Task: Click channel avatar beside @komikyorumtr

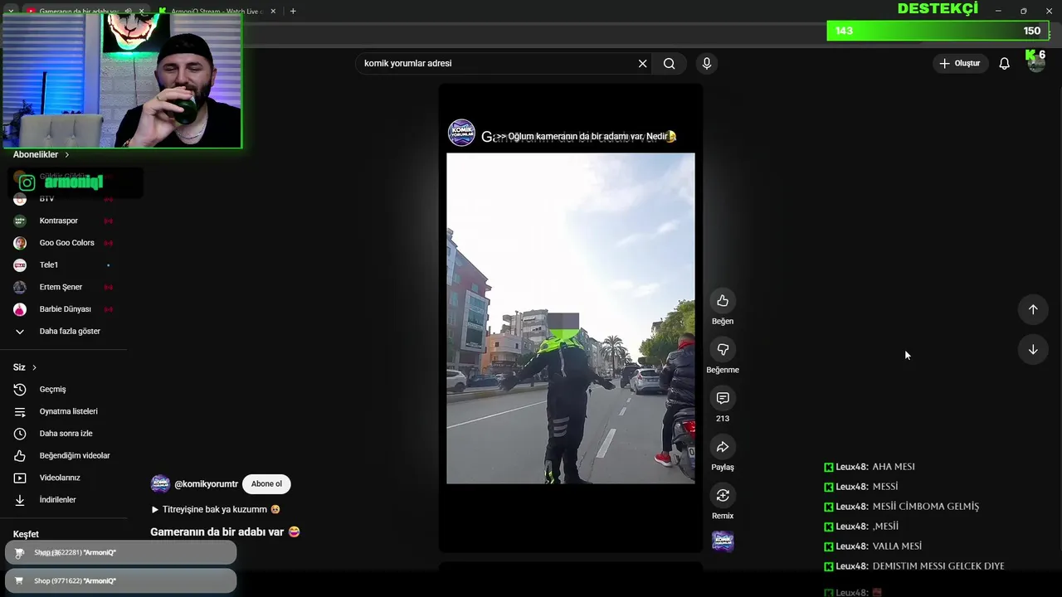Action: click(x=160, y=484)
